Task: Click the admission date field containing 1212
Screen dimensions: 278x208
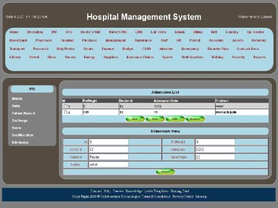Action: [x=215, y=149]
